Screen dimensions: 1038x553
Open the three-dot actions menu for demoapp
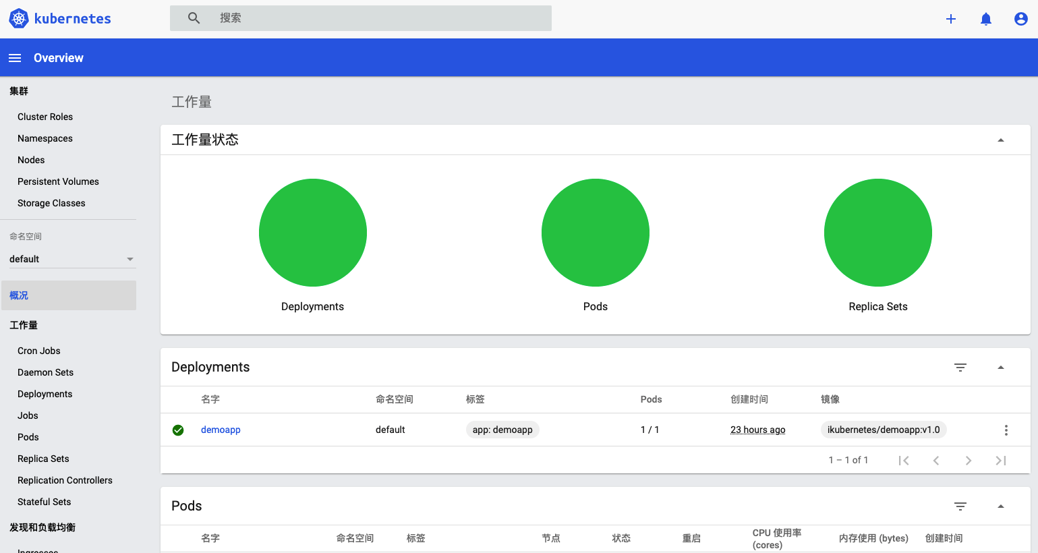pyautogui.click(x=1006, y=430)
